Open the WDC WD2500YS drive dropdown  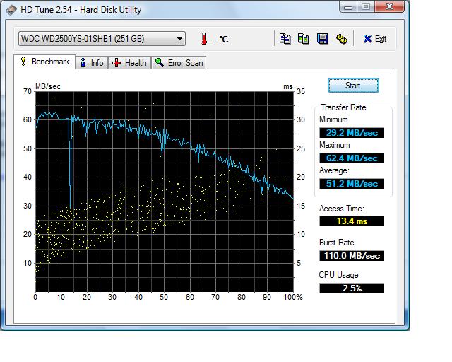(x=101, y=39)
